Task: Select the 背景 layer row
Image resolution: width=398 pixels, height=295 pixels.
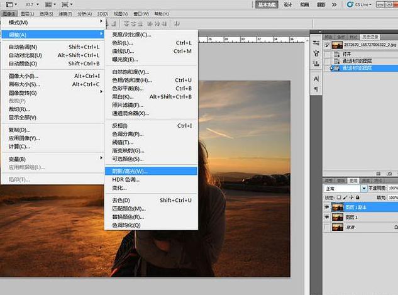Action: pyautogui.click(x=361, y=227)
